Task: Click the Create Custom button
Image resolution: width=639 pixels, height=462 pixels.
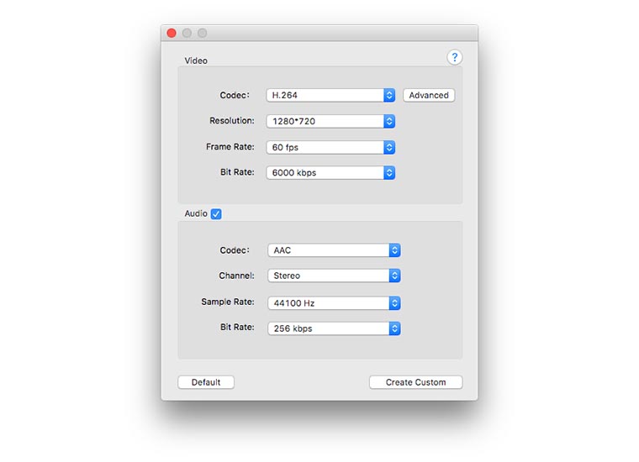Action: (415, 382)
